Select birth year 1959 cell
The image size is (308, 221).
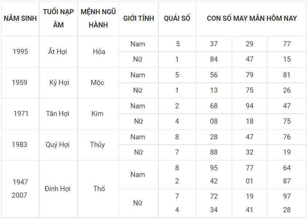(19, 83)
